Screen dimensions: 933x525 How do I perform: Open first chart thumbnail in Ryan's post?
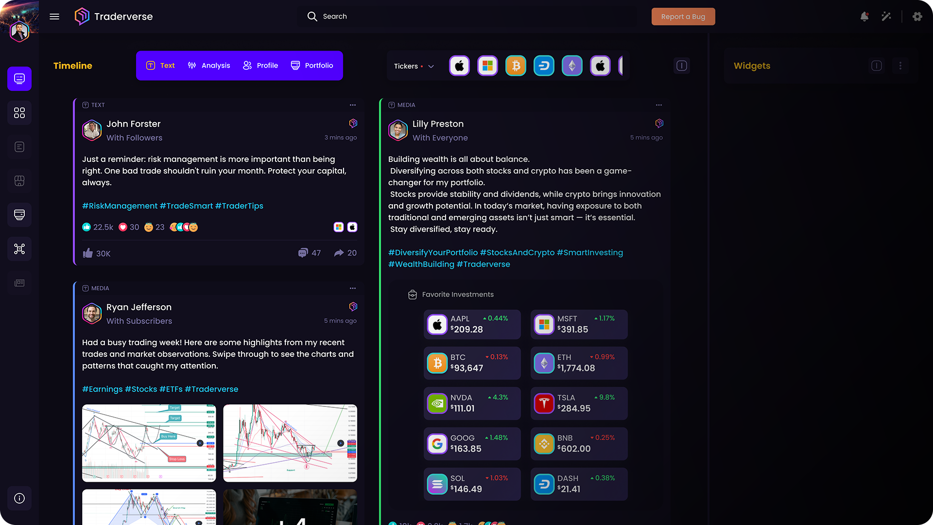pos(149,443)
